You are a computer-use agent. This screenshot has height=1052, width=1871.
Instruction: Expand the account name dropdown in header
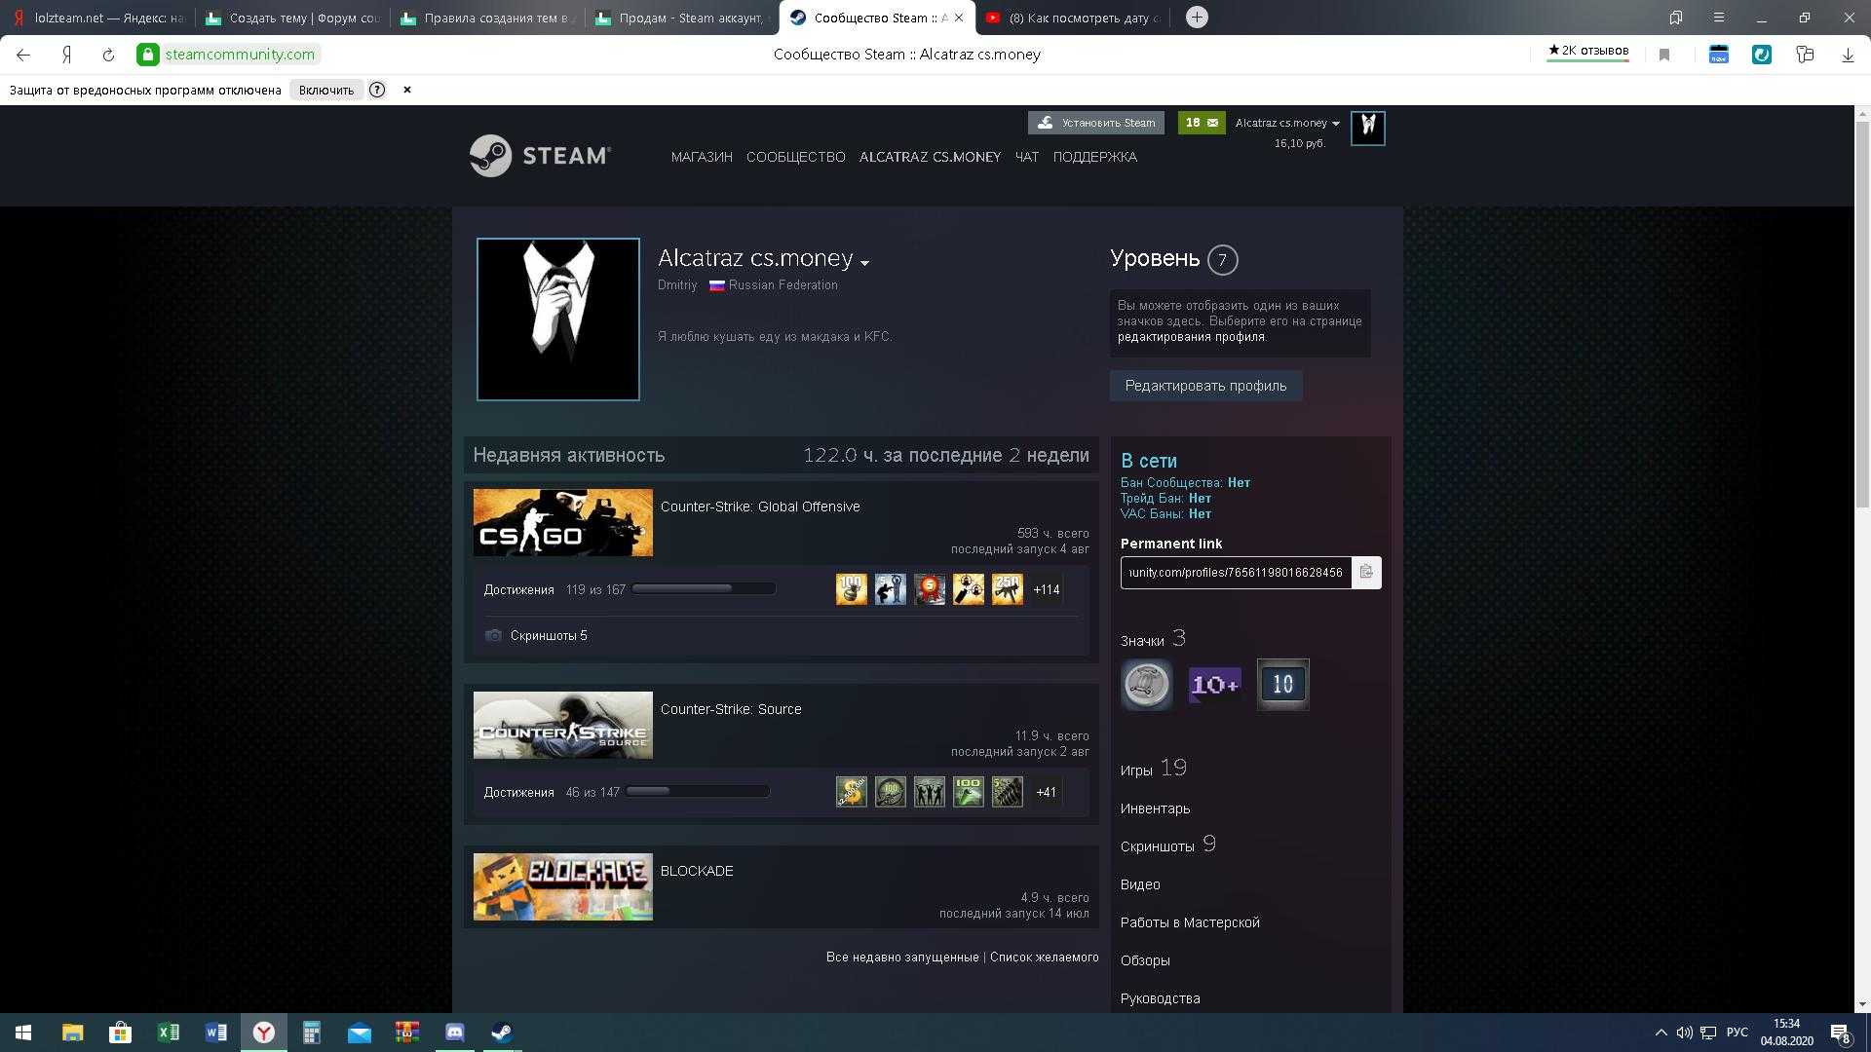click(1287, 123)
